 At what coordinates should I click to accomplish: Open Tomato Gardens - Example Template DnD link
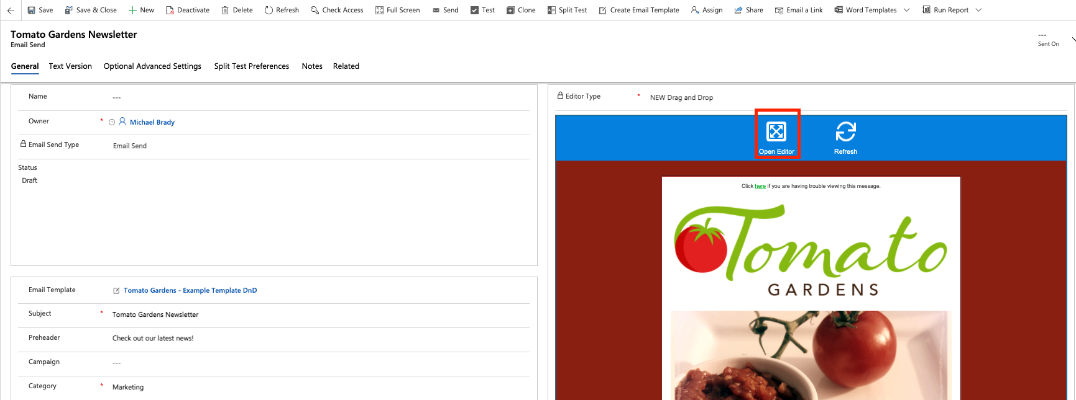(x=190, y=290)
